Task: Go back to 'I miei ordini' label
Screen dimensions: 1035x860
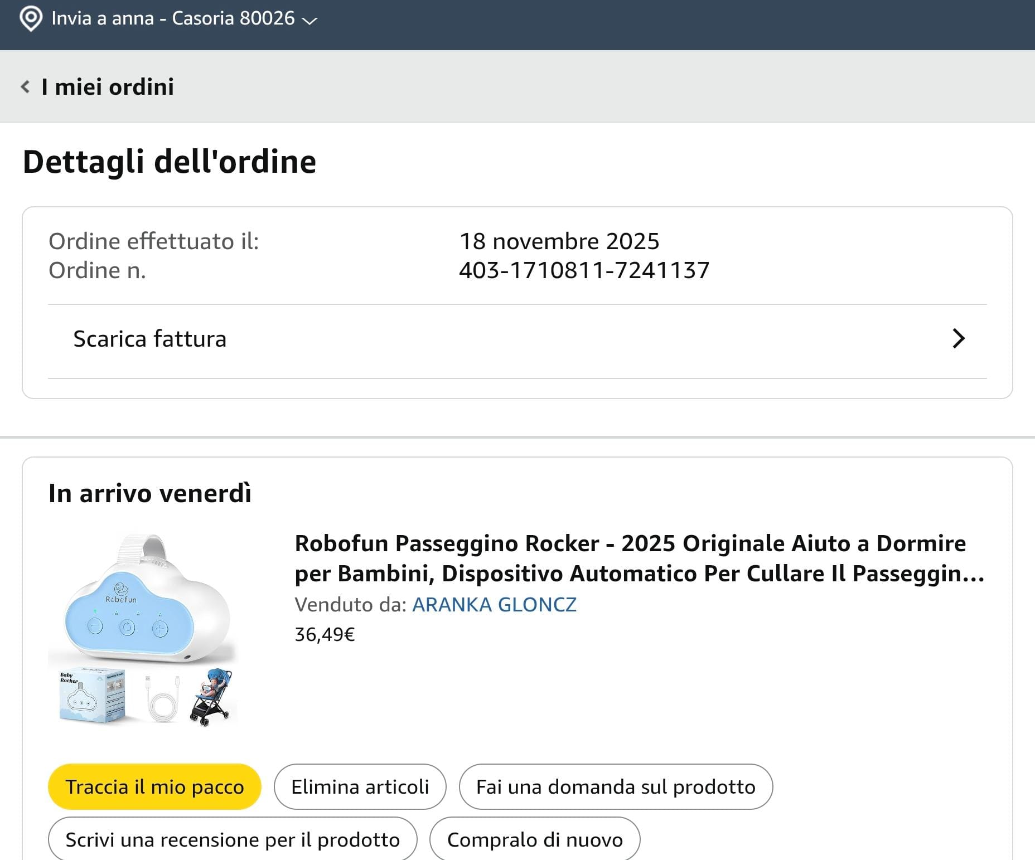Action: [108, 87]
